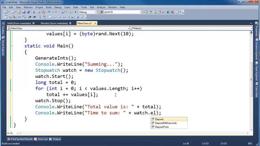Open the Analyze menu
This screenshot has width=260, height=146.
(x=101, y=7)
